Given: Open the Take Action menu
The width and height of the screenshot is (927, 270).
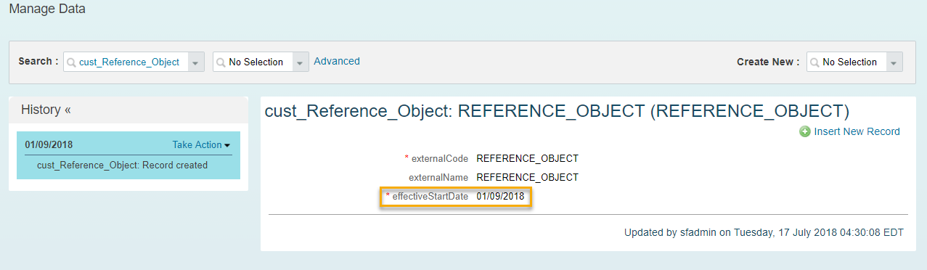Looking at the screenshot, I should (201, 144).
